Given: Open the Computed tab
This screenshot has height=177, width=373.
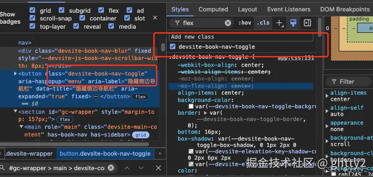Looking at the screenshot, I should click(213, 9).
